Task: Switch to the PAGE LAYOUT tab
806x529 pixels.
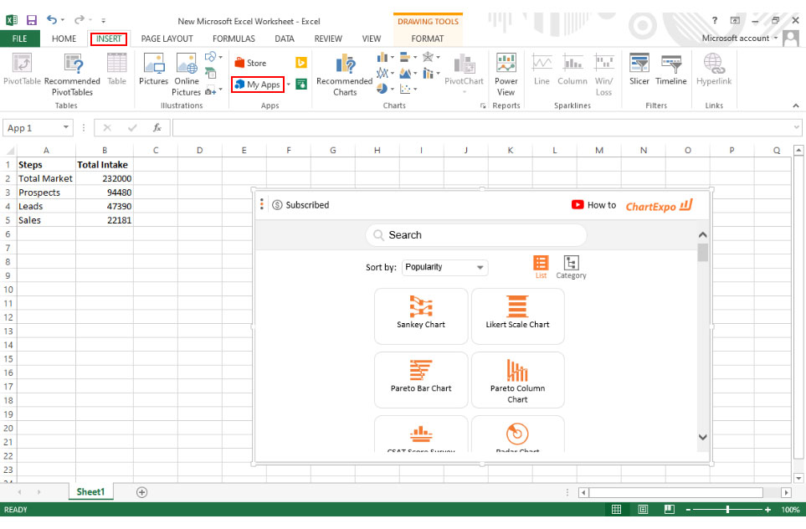Action: pyautogui.click(x=167, y=39)
